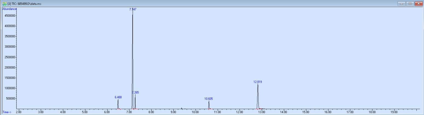This screenshot has width=424, height=115.
Task: Click the 2.00 time axis value
Action: click(x=19, y=112)
